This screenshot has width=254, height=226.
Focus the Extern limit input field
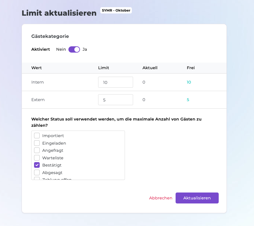(x=115, y=100)
